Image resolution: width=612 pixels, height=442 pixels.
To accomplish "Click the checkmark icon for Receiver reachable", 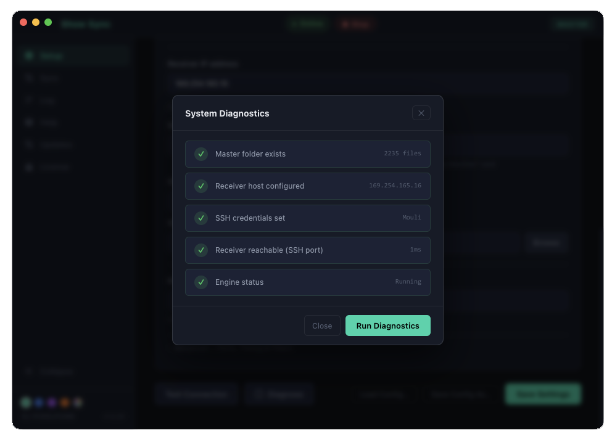I will click(x=201, y=250).
